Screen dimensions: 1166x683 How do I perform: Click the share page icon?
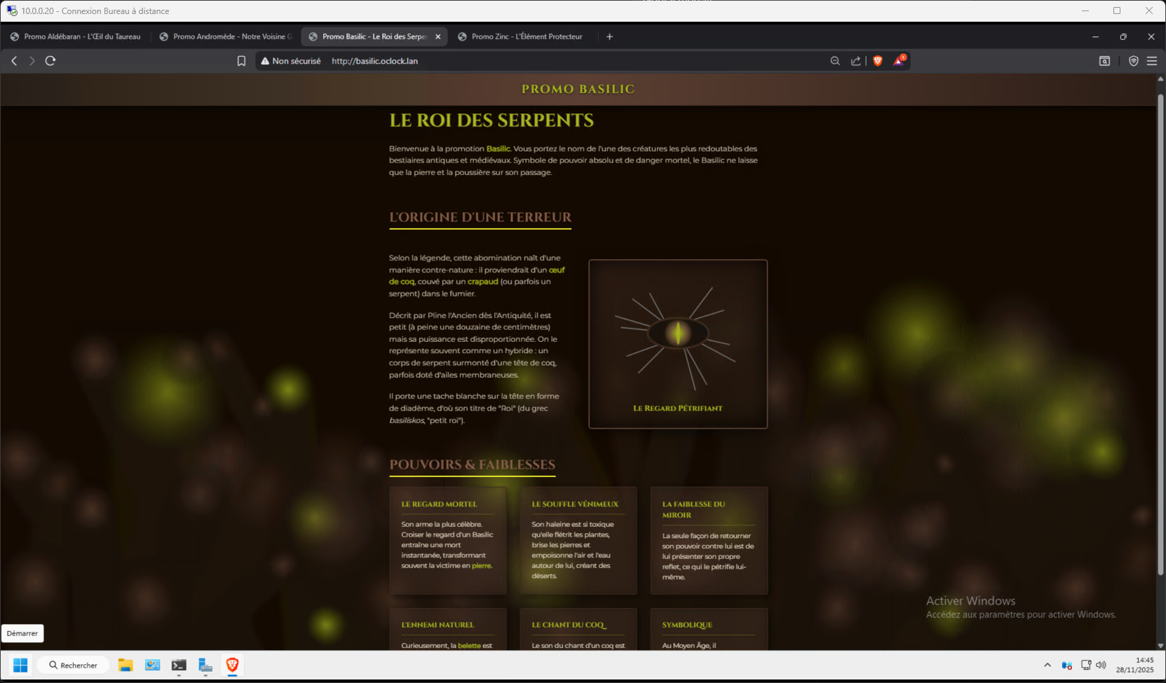pyautogui.click(x=855, y=61)
